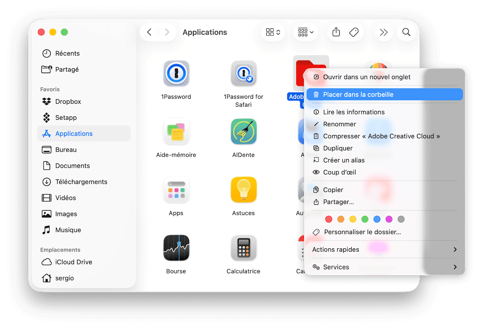Select the Aide-mémoire app icon
The height and width of the screenshot is (329, 477).
pyautogui.click(x=176, y=132)
